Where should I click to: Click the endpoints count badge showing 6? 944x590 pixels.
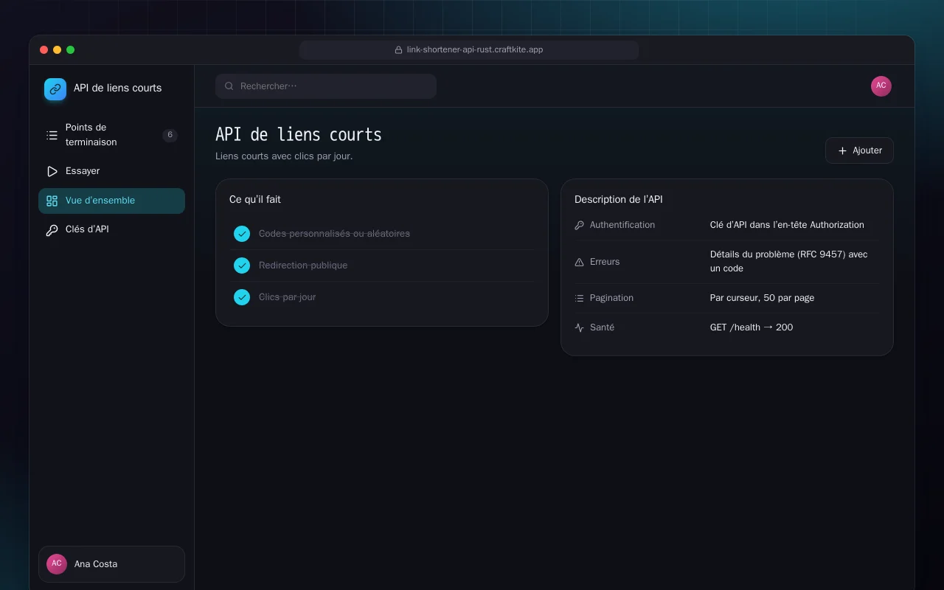pyautogui.click(x=170, y=135)
